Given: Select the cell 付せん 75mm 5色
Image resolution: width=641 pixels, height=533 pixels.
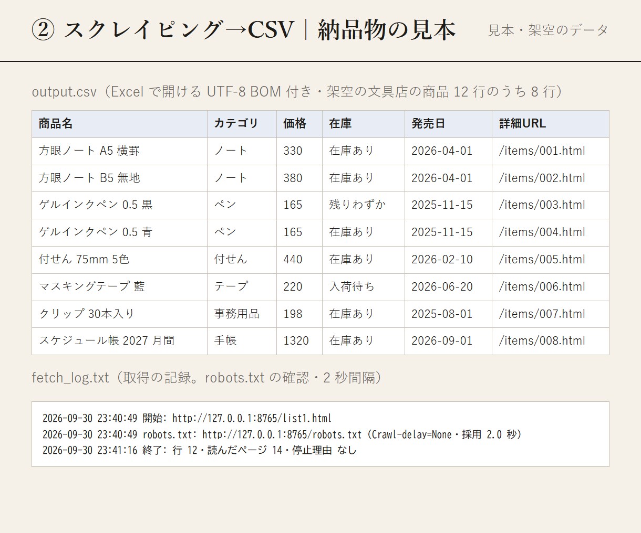Looking at the screenshot, I should [119, 260].
